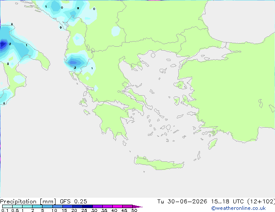Click the dark blue precipitation maximum over Italy
Screen dimensions: 275x212
click(x=3, y=45)
